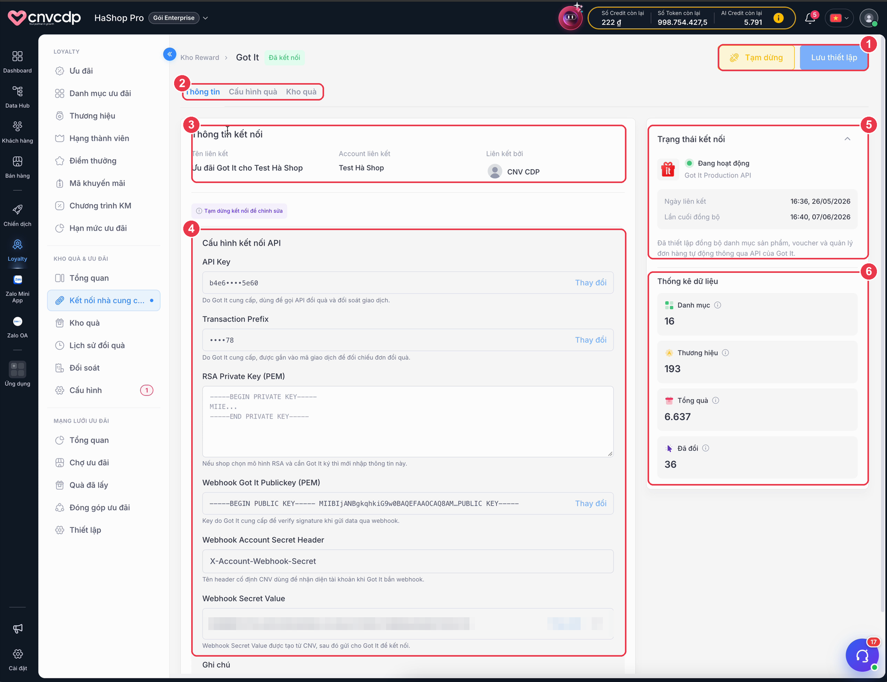The width and height of the screenshot is (887, 682).
Task: Click the credit info yellow icon
Action: pos(778,18)
